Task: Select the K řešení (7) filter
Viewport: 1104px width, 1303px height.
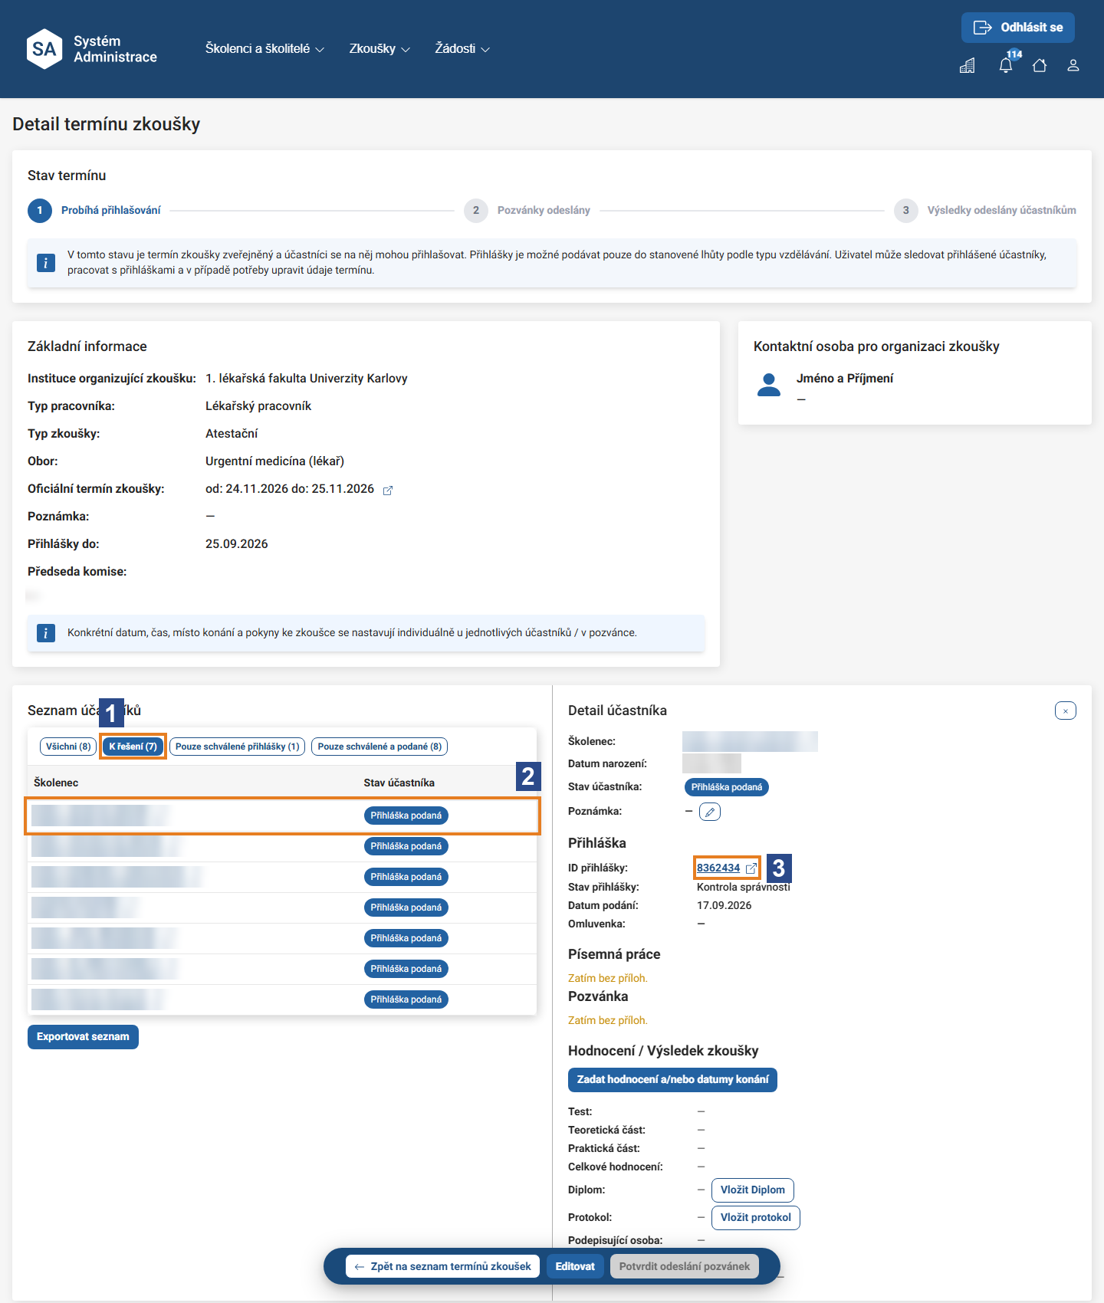Action: click(x=133, y=747)
